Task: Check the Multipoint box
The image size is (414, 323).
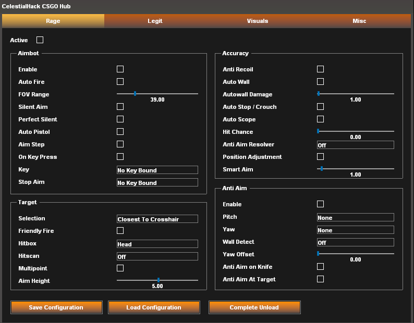Action: click(x=120, y=268)
